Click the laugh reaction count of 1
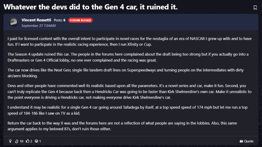262x147 pixels. (40, 141)
